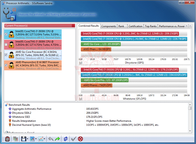The width and height of the screenshot is (196, 144).
Task: Open the Components tab
Action: [109, 26]
